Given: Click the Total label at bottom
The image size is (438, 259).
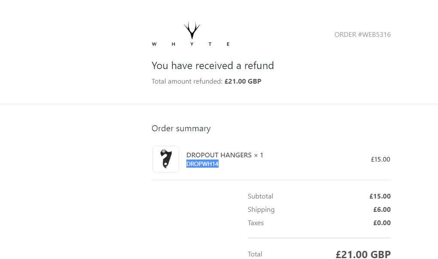Looking at the screenshot, I should pyautogui.click(x=255, y=254).
